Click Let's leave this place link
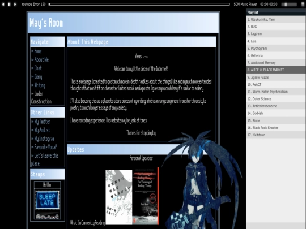 [45, 159]
